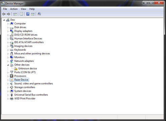Close the Device Manager window

[159, 3]
